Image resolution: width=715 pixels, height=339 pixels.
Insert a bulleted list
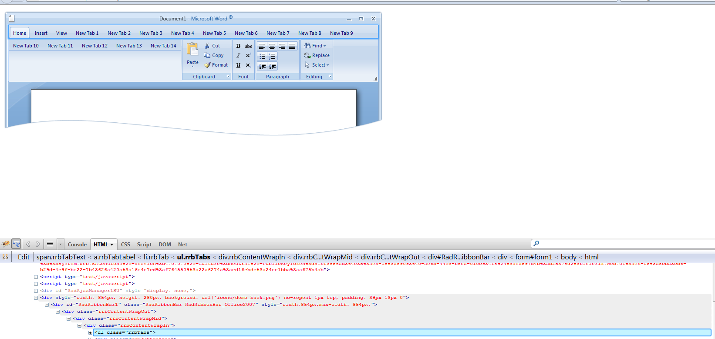(x=262, y=56)
